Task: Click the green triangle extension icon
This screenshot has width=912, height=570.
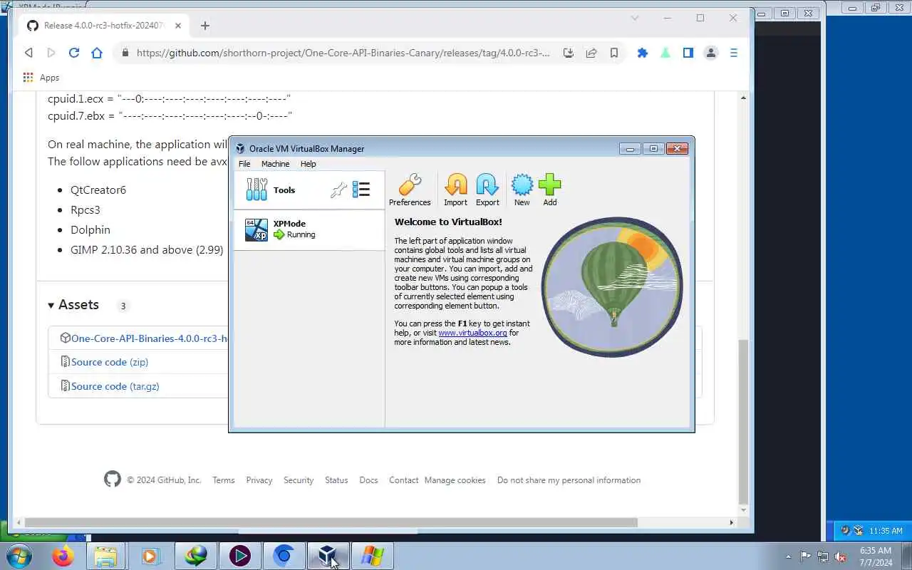Action: (x=665, y=53)
